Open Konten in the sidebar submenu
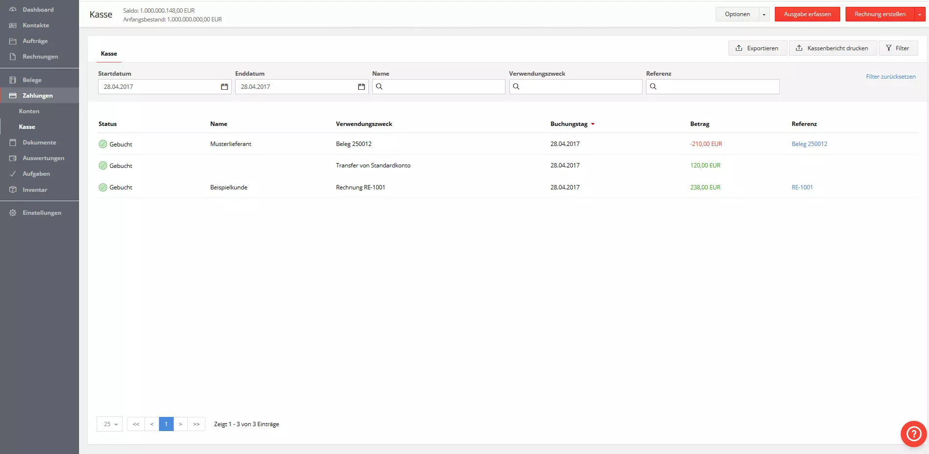This screenshot has width=929, height=454. click(29, 111)
